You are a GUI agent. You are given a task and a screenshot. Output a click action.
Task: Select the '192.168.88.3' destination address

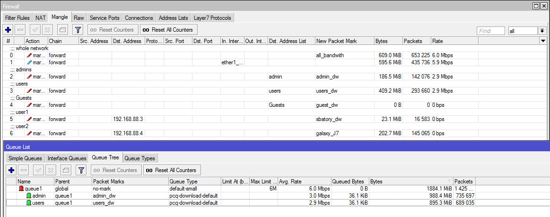[x=128, y=119]
